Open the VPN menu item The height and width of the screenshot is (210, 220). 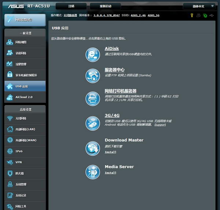25,162
